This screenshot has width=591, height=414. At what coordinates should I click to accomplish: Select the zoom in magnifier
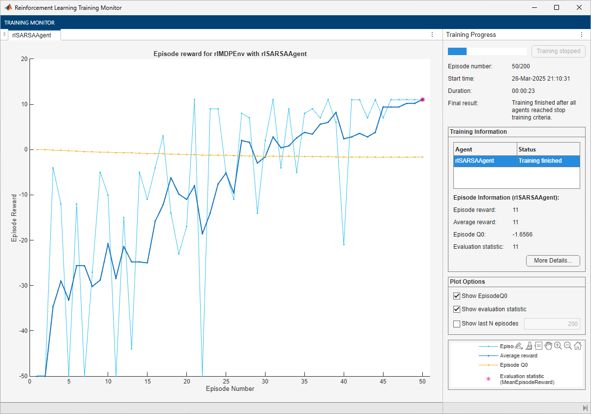[558, 346]
